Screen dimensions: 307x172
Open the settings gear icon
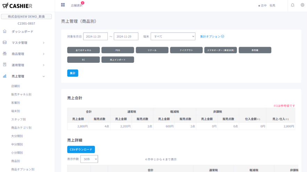click(302, 5)
